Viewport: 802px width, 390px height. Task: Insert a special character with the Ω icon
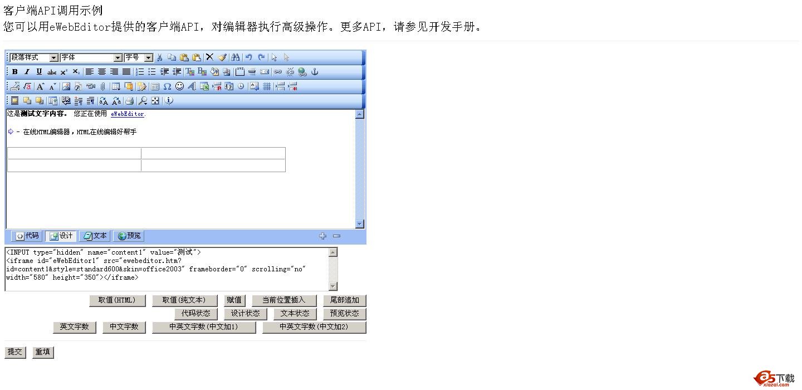168,86
